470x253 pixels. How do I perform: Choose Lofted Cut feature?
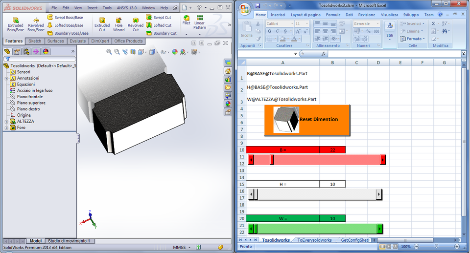click(x=159, y=25)
